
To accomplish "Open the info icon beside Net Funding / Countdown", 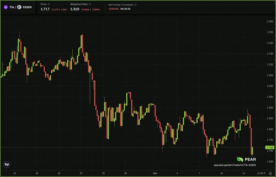I will (136, 5).
